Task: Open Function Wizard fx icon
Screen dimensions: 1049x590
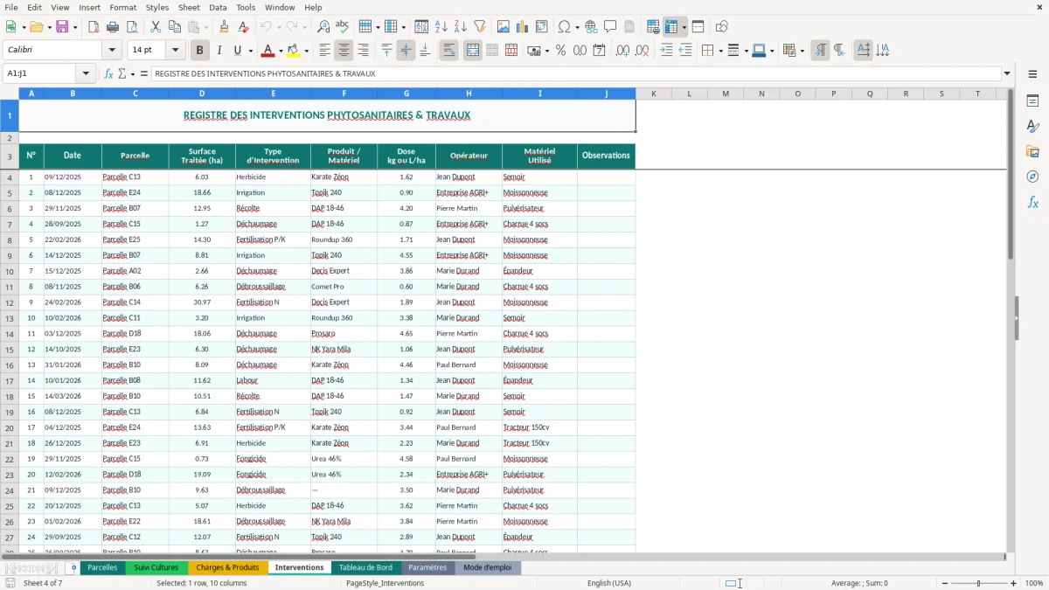Action: click(x=109, y=73)
